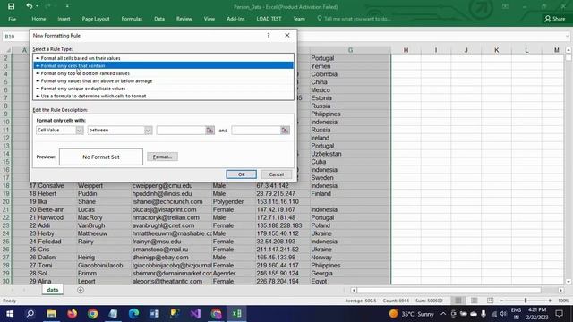
Task: Add a new sheet with plus icon
Action: click(x=81, y=290)
